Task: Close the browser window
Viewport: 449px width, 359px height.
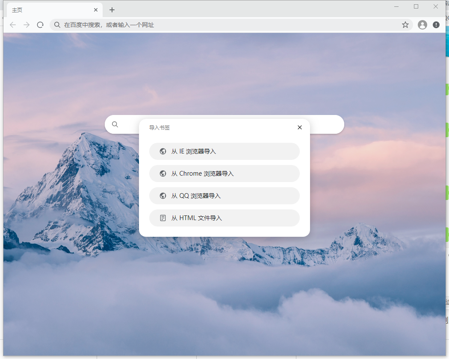Action: 436,6
